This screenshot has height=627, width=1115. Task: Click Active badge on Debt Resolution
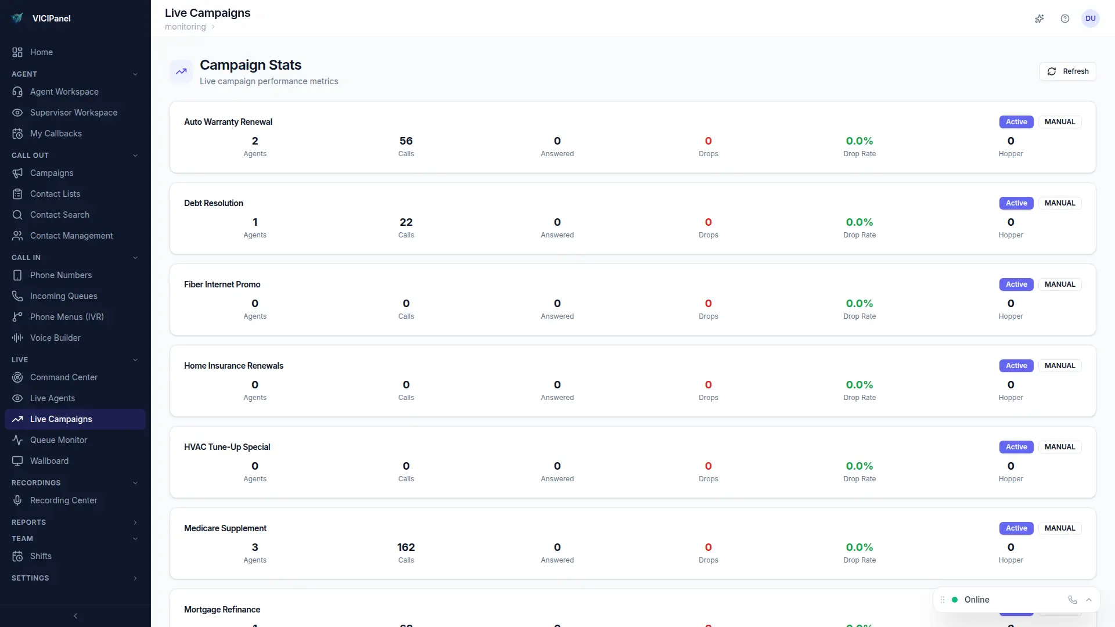coord(1016,203)
